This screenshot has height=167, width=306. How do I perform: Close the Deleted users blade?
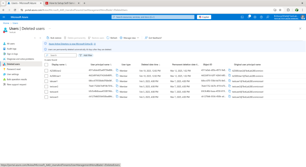[x=300, y=28]
